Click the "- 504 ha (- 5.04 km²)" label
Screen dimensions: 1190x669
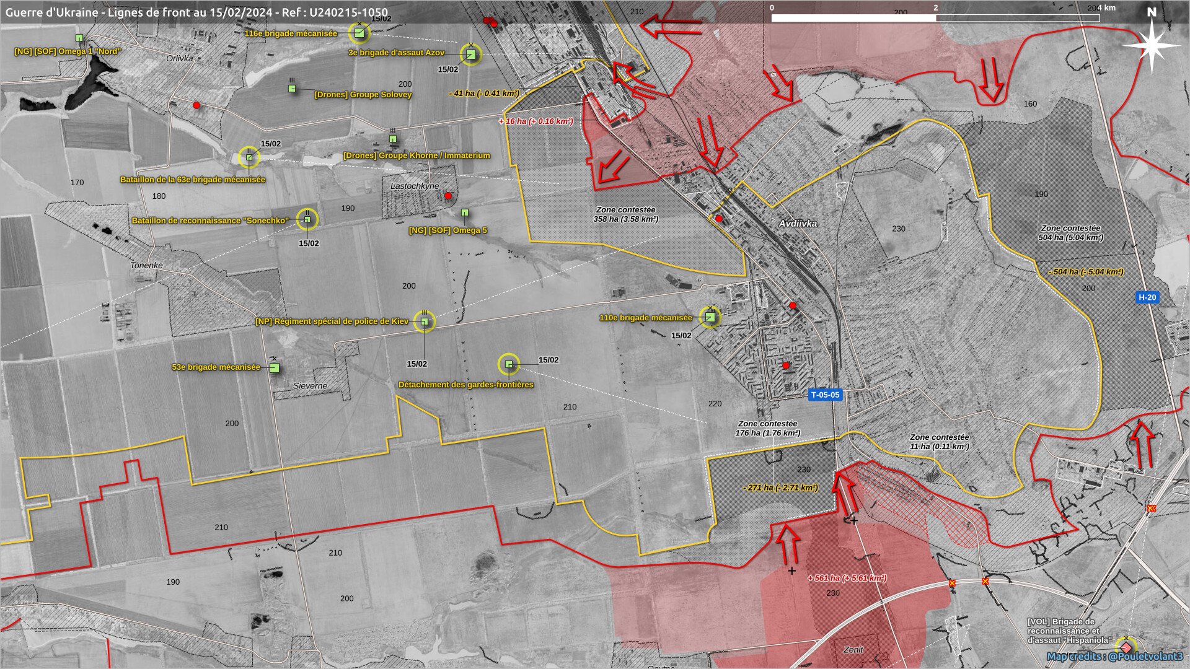point(1086,272)
